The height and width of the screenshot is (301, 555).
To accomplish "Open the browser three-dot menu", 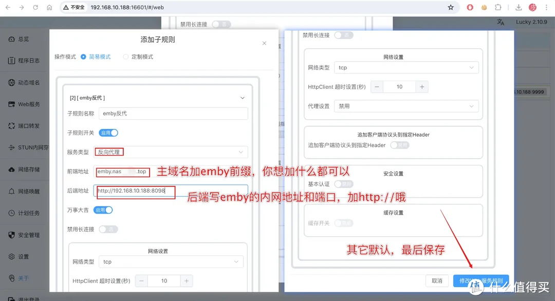I will (546, 7).
